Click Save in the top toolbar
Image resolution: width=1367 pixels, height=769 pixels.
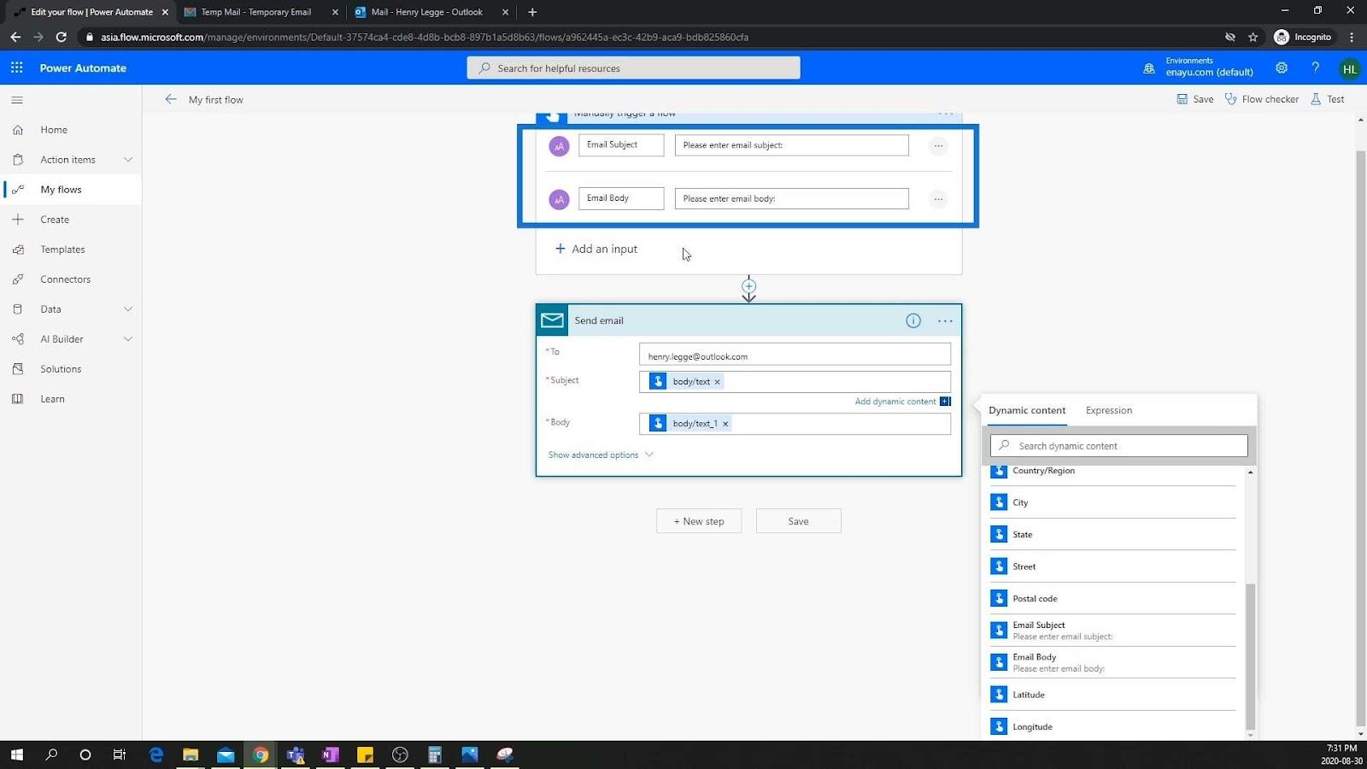click(x=1194, y=99)
